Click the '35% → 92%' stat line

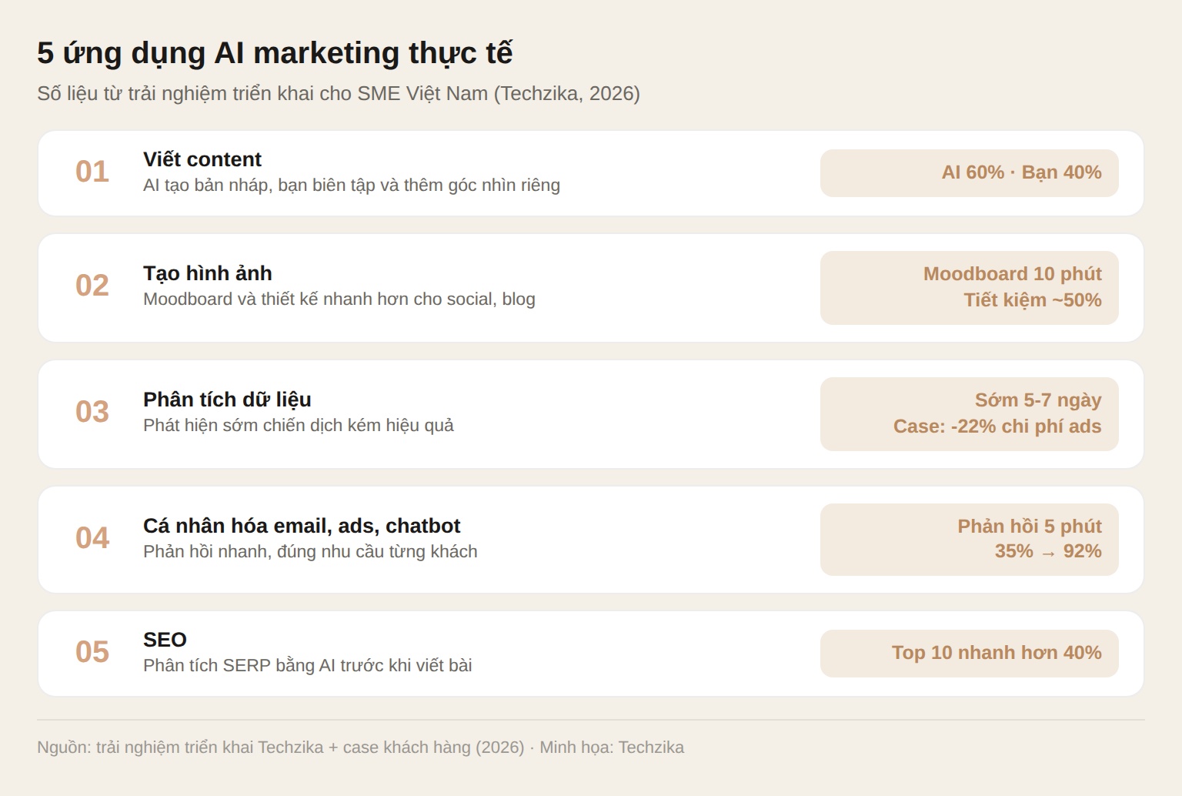click(x=1048, y=551)
